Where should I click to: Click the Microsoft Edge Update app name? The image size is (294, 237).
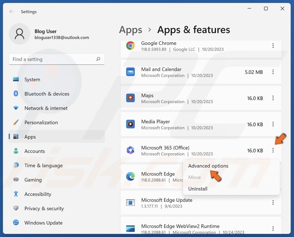click(x=167, y=200)
